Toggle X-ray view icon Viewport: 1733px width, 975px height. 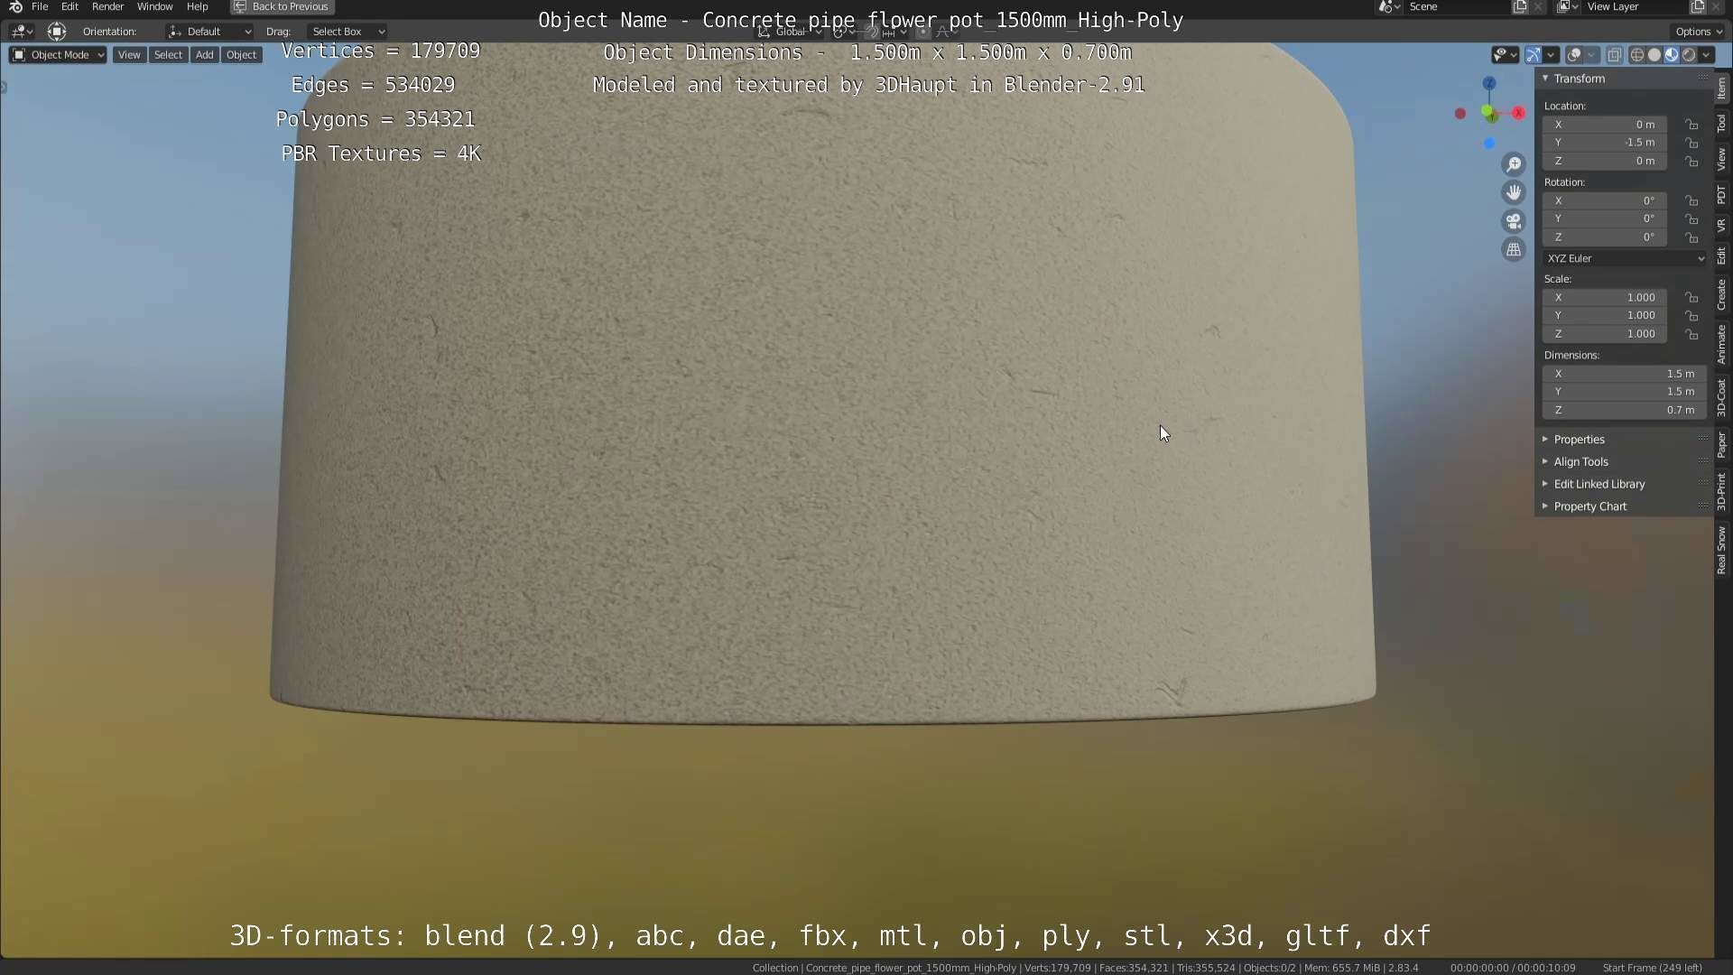[1614, 55]
